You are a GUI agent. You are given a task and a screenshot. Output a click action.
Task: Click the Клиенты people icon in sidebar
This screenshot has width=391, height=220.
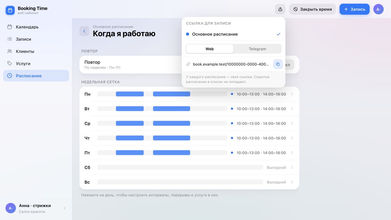10,51
